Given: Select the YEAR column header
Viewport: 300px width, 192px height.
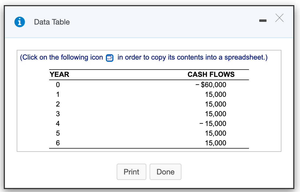Looking at the screenshot, I should tap(59, 74).
